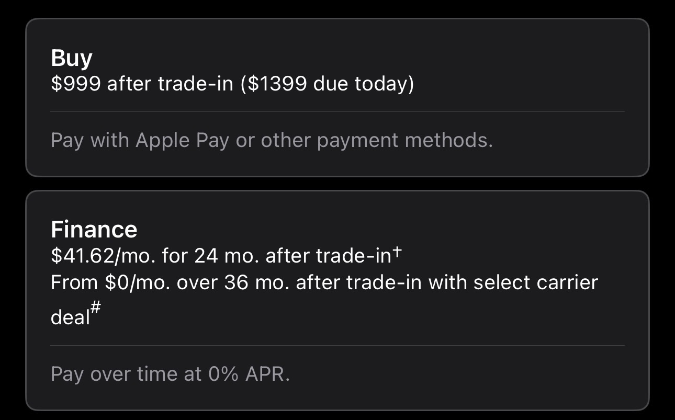Click the Buy heading
The width and height of the screenshot is (675, 420).
tap(72, 58)
